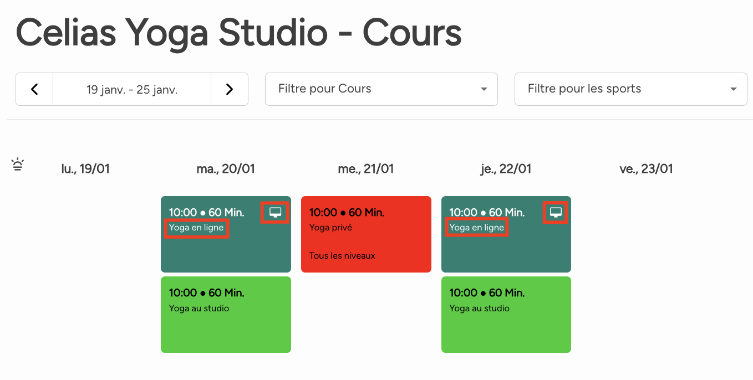
Task: Click the je., 22/01 day header
Action: (506, 169)
